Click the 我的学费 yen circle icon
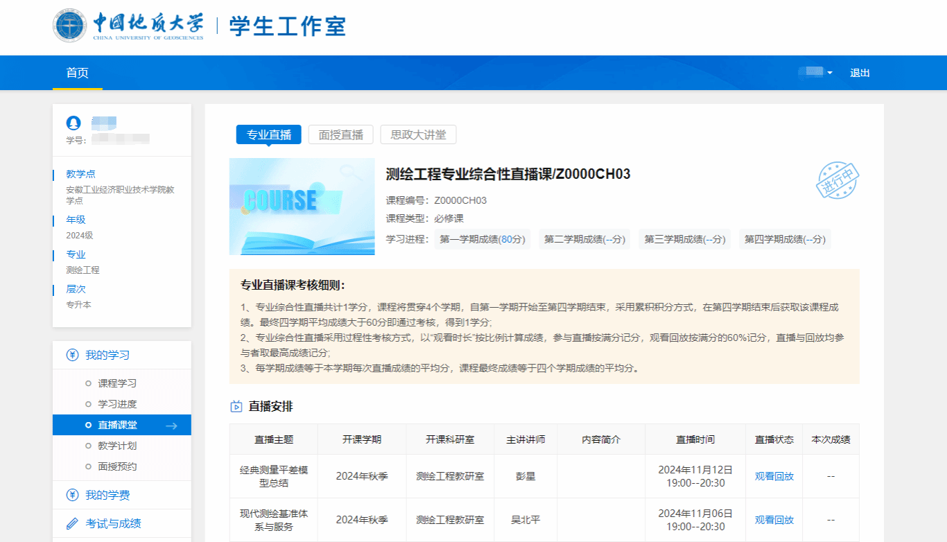The image size is (947, 542). point(72,495)
